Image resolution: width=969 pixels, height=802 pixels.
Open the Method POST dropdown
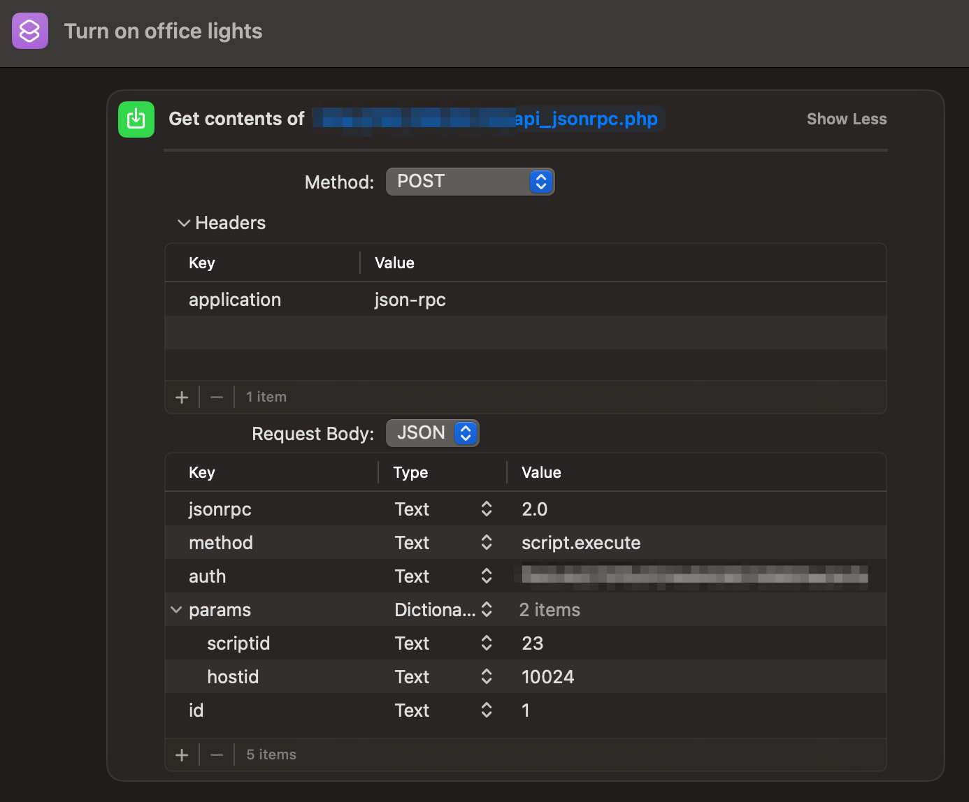tap(470, 182)
